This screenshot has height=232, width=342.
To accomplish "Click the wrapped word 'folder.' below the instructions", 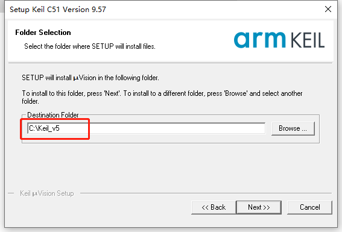I will coord(30,101).
